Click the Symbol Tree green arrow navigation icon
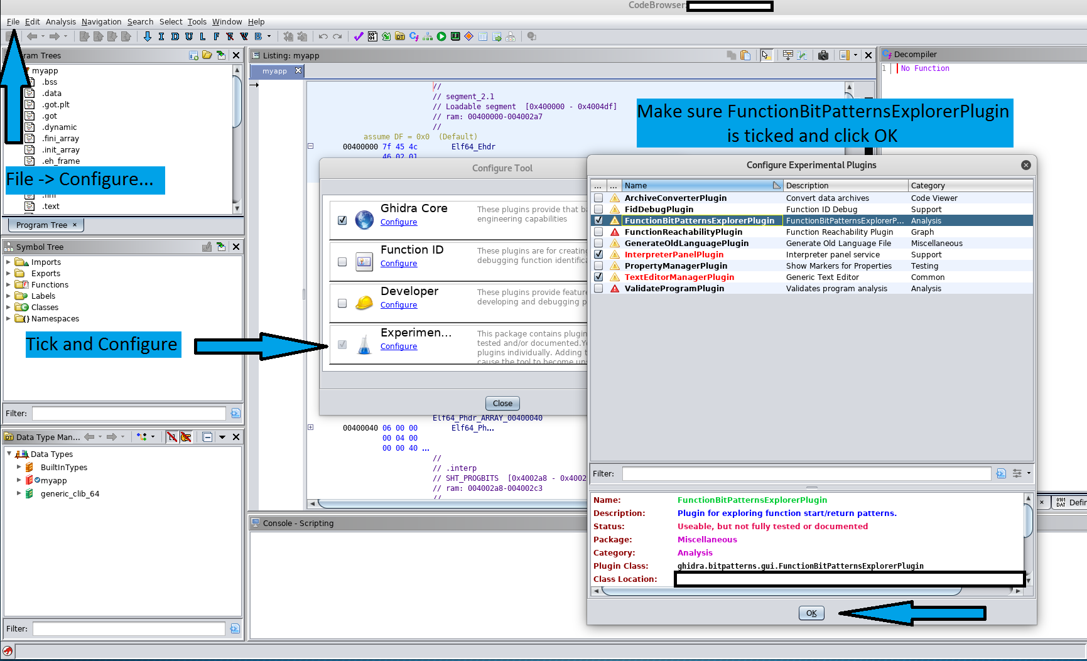Screen dimensions: 1087x661 pyautogui.click(x=221, y=247)
